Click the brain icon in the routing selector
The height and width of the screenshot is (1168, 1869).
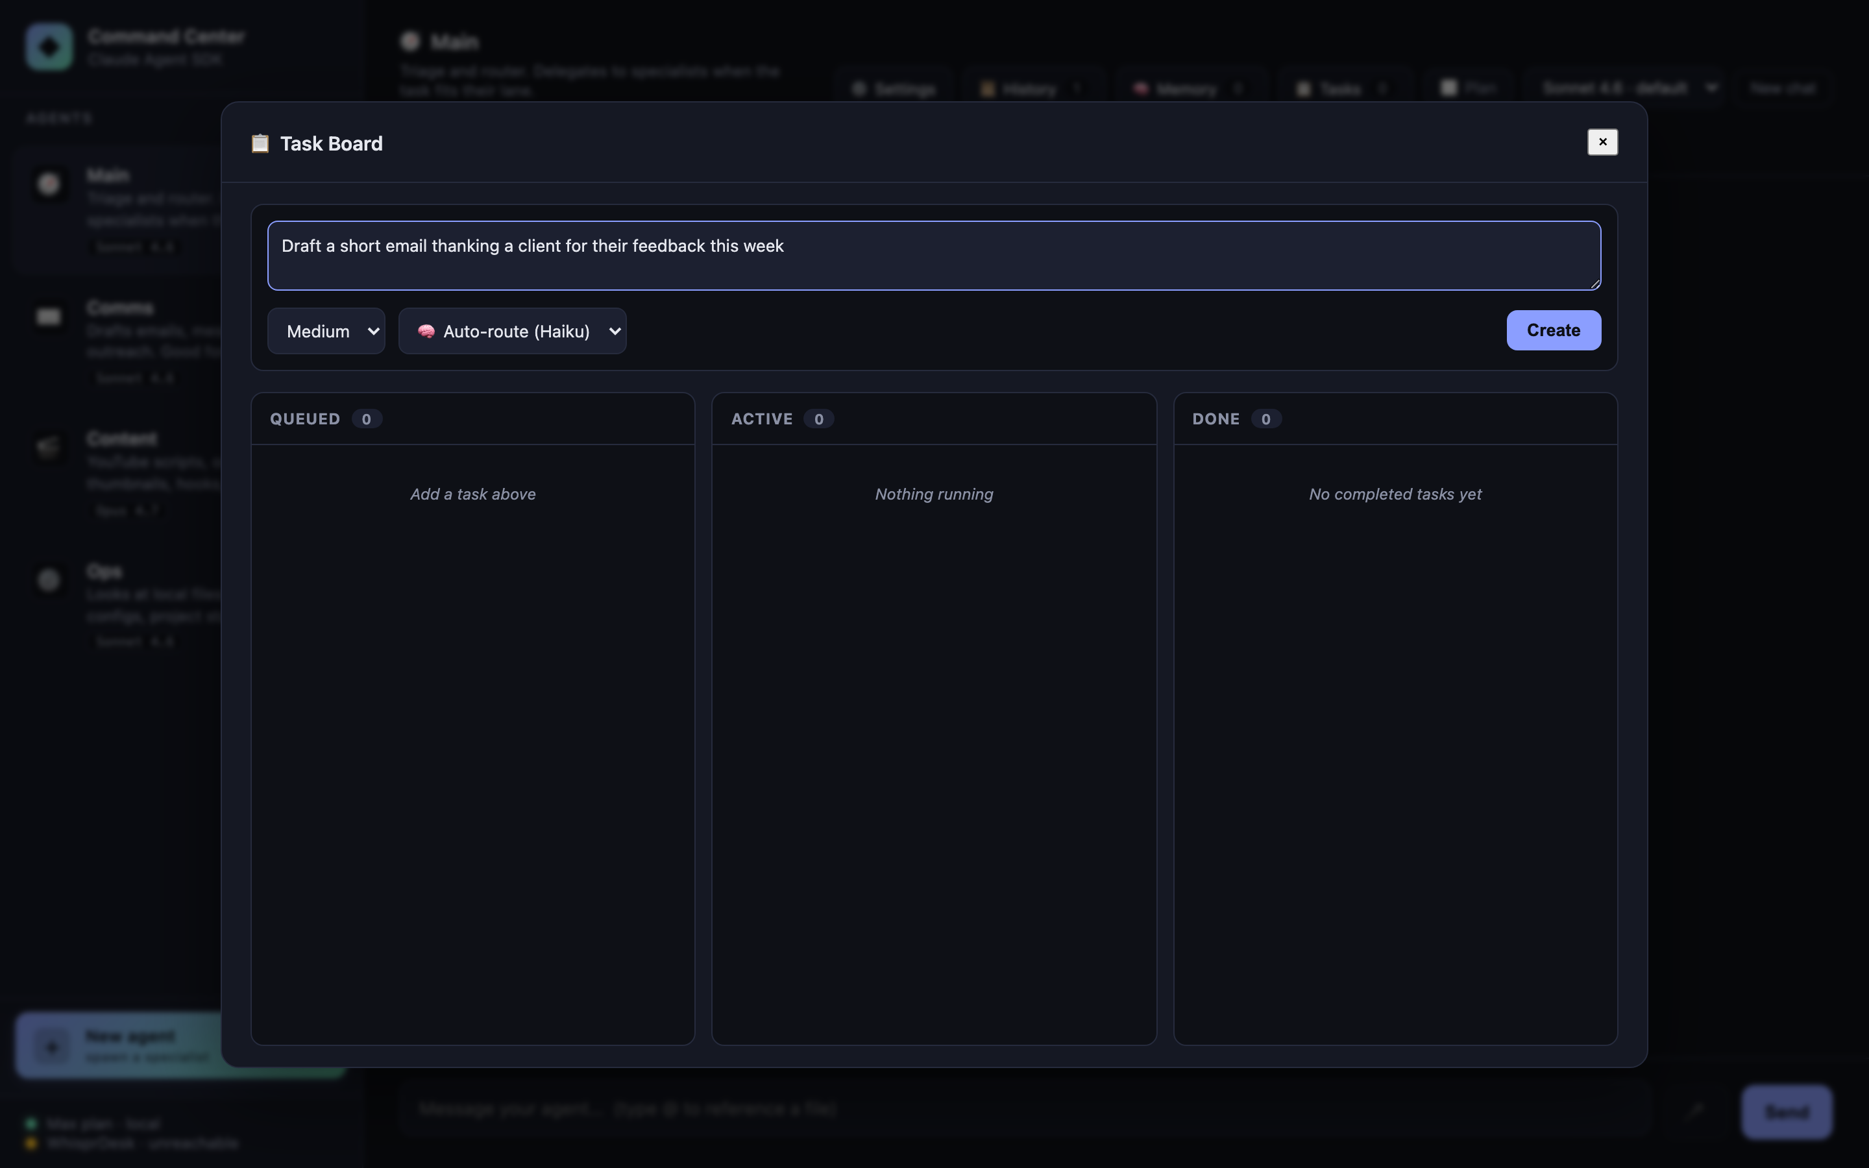point(428,331)
